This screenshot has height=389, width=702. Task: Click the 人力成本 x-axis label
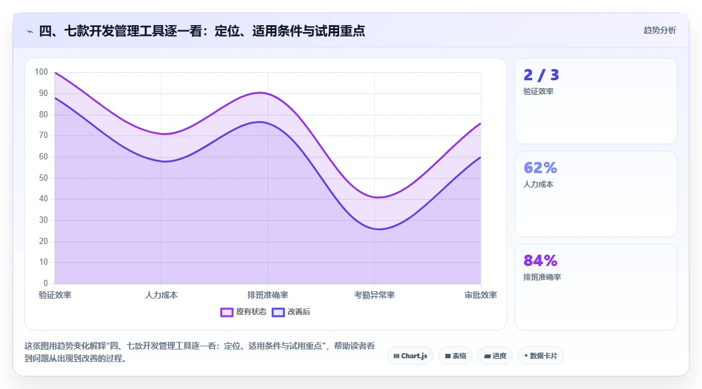tap(161, 295)
